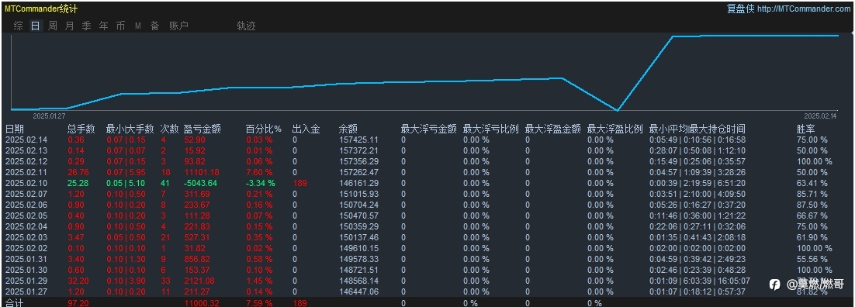
Task: Click the -5043.64 loss amount cell
Action: 201,183
